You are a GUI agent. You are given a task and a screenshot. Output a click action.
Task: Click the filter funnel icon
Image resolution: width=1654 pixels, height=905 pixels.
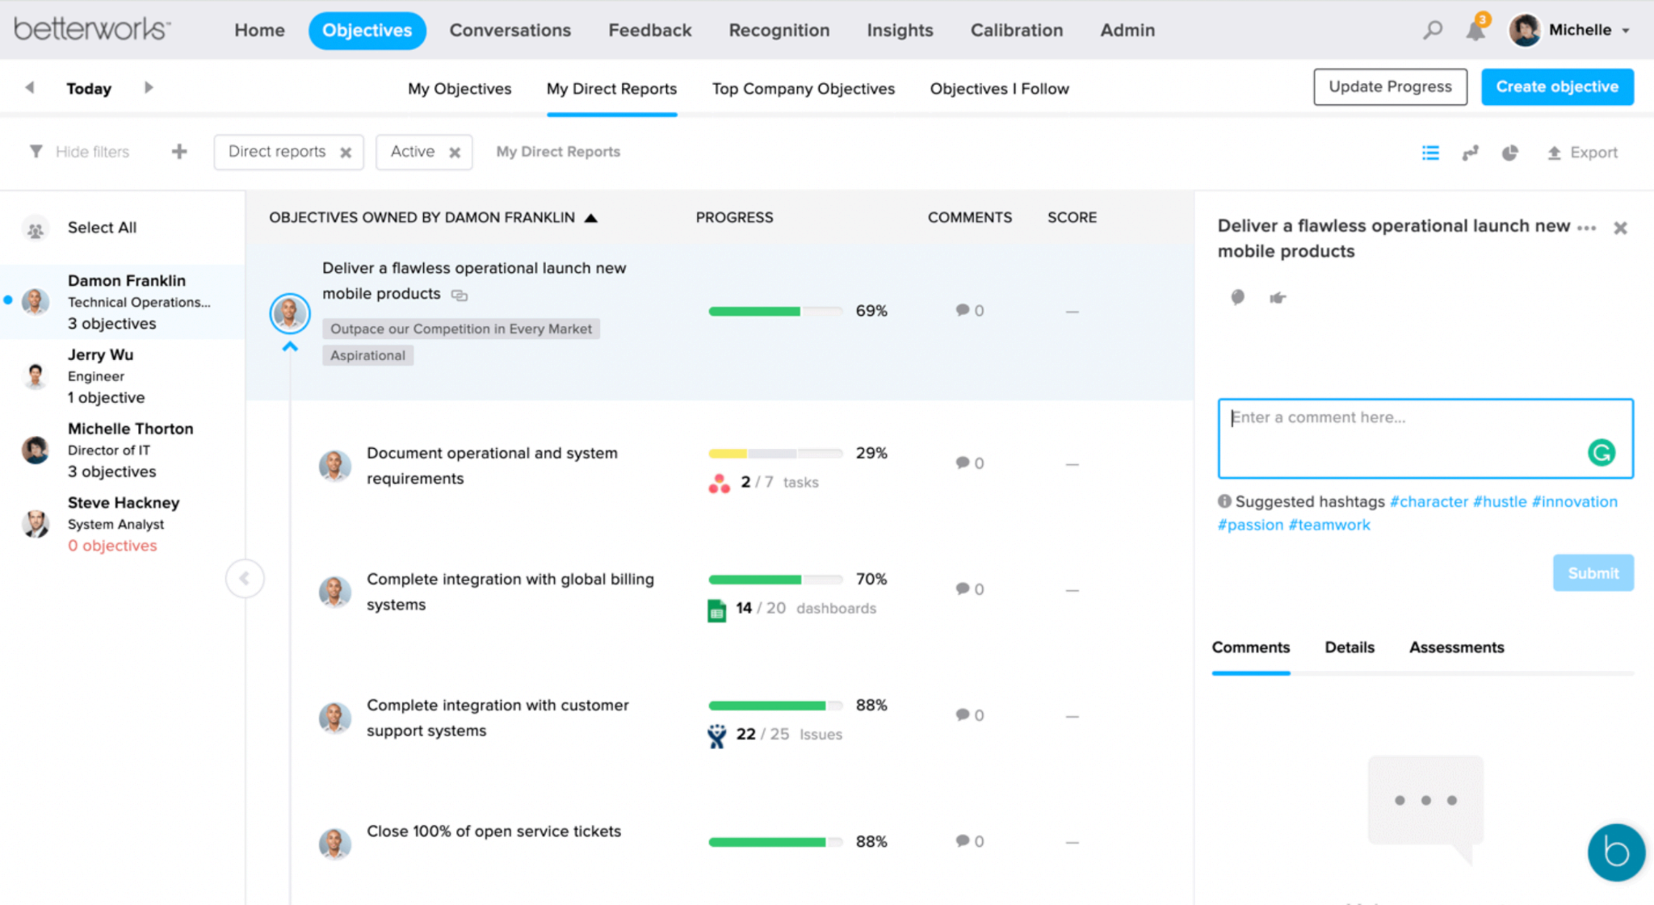[36, 152]
